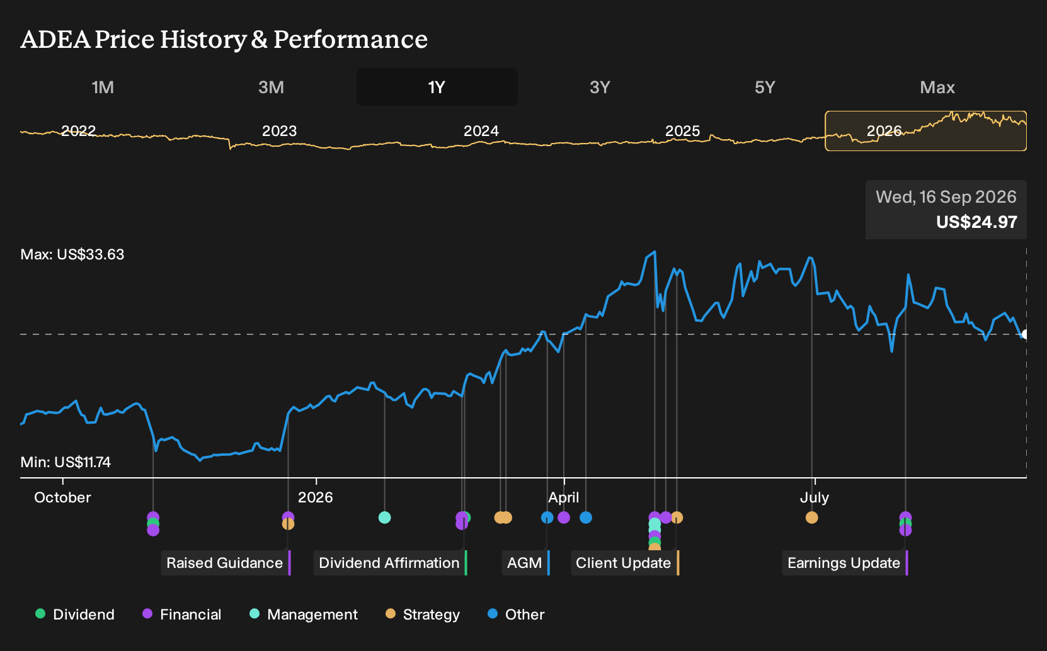Click the 'Max: US$33.63' label
The height and width of the screenshot is (651, 1047).
pyautogui.click(x=72, y=254)
